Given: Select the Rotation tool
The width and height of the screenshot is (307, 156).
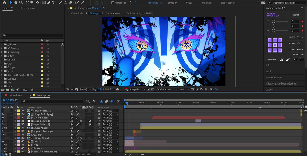Looking at the screenshot, I should pyautogui.click(x=27, y=3).
